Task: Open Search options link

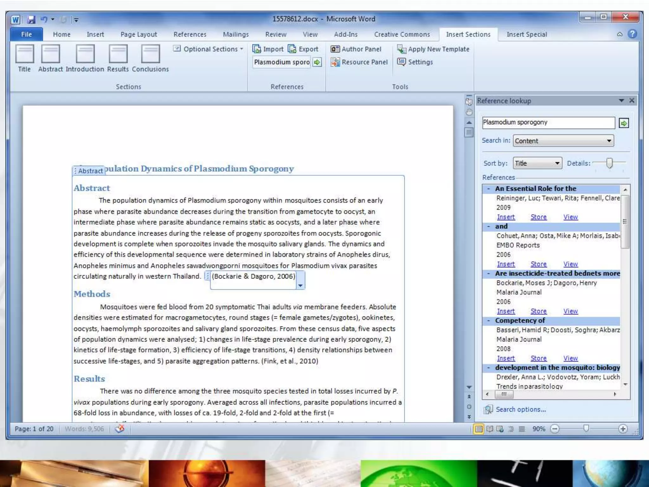Action: [520, 410]
